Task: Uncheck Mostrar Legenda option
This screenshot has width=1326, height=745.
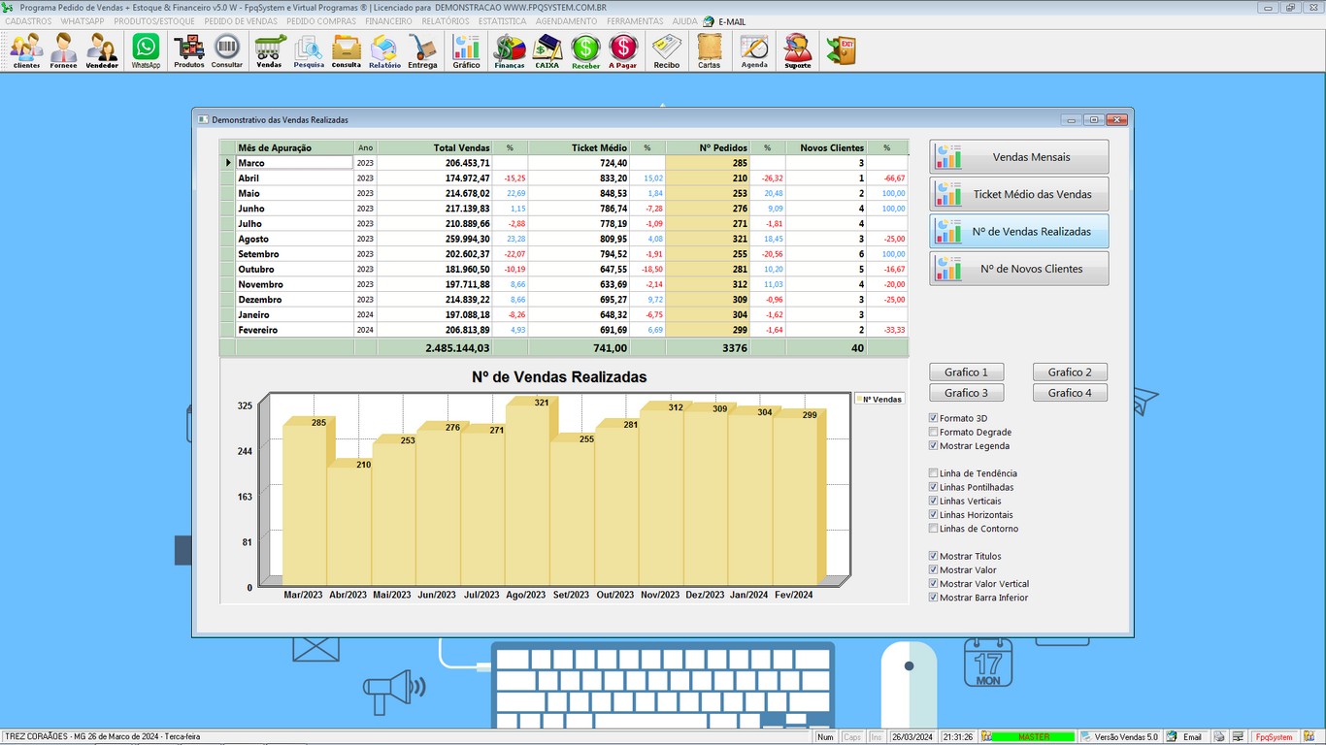Action: pos(934,446)
